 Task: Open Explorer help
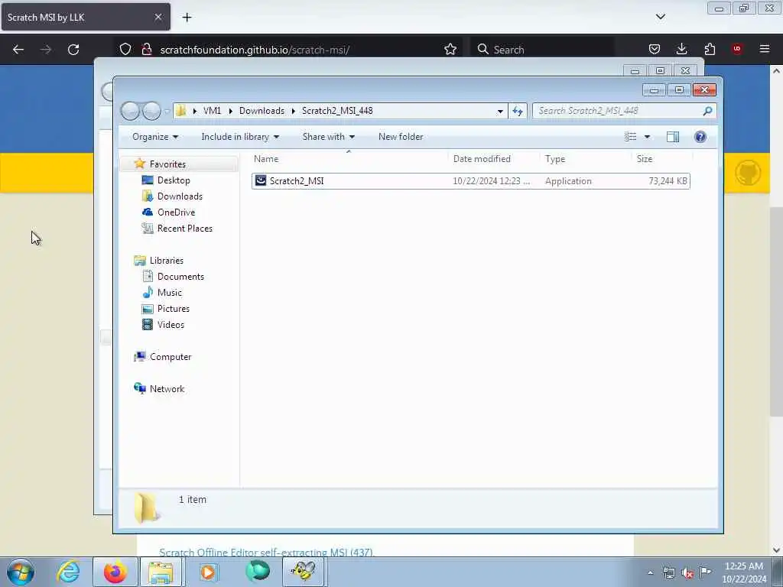(x=700, y=137)
